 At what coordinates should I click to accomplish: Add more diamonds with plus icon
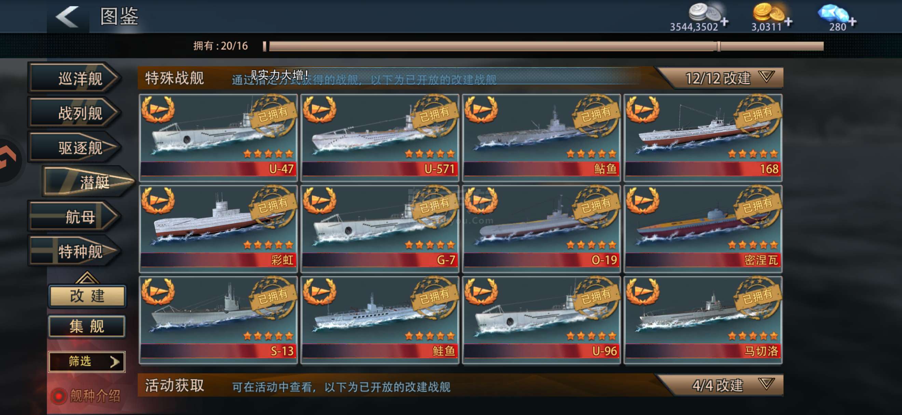click(x=852, y=22)
